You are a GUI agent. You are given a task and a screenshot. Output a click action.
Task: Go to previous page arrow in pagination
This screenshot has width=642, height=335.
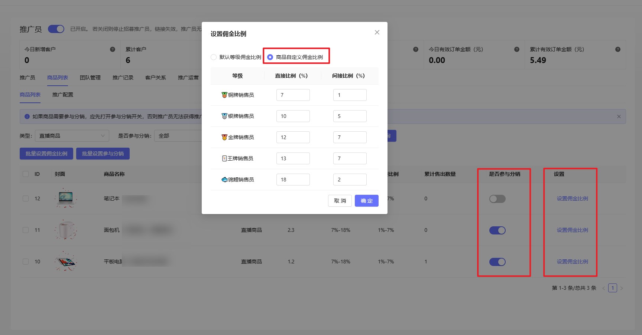pos(603,288)
